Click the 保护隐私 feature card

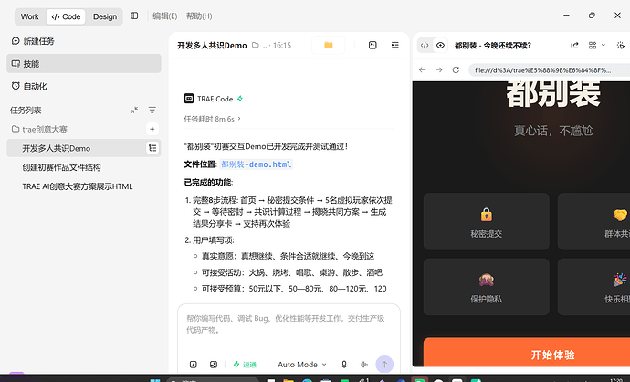(486, 287)
